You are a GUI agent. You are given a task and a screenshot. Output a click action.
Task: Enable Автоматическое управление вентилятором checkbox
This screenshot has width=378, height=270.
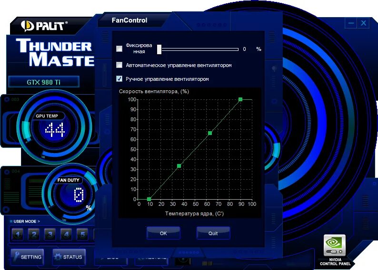click(x=119, y=65)
